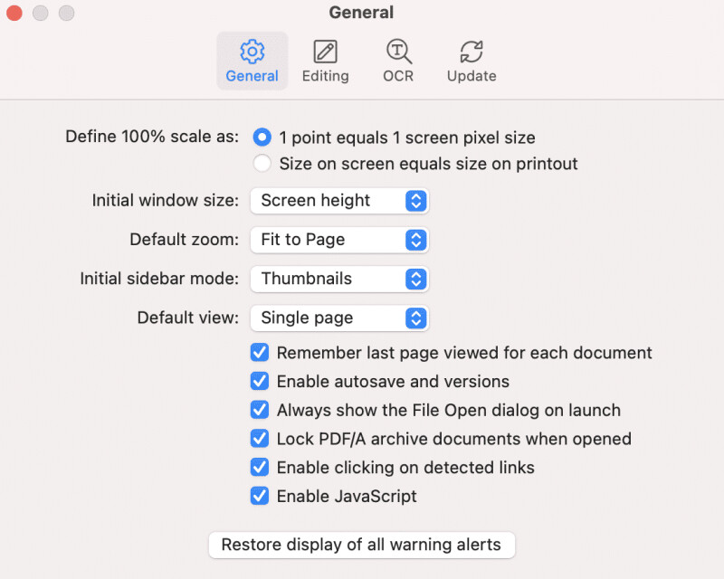Toggle Enable clicking on detected links
Image resolution: width=724 pixels, height=579 pixels.
click(x=260, y=467)
